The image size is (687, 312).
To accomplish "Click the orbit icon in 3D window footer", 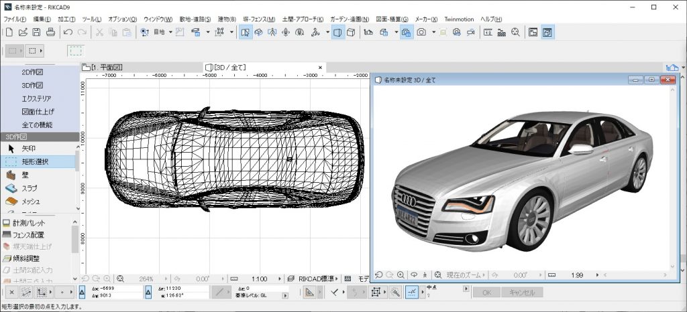I will coord(413,275).
